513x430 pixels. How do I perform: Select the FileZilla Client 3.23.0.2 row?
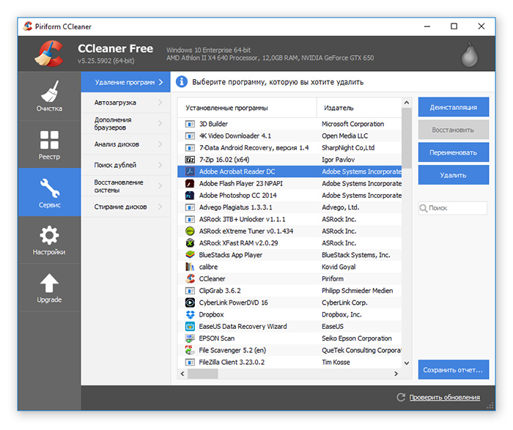click(289, 362)
